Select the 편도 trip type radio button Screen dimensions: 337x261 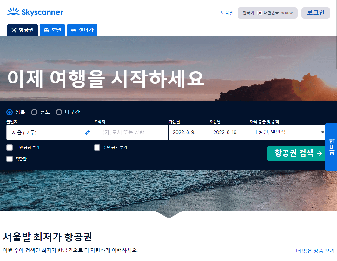(34, 112)
